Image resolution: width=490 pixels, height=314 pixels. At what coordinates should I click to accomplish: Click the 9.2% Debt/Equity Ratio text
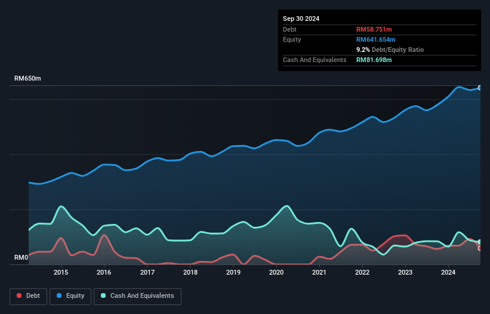tap(390, 50)
